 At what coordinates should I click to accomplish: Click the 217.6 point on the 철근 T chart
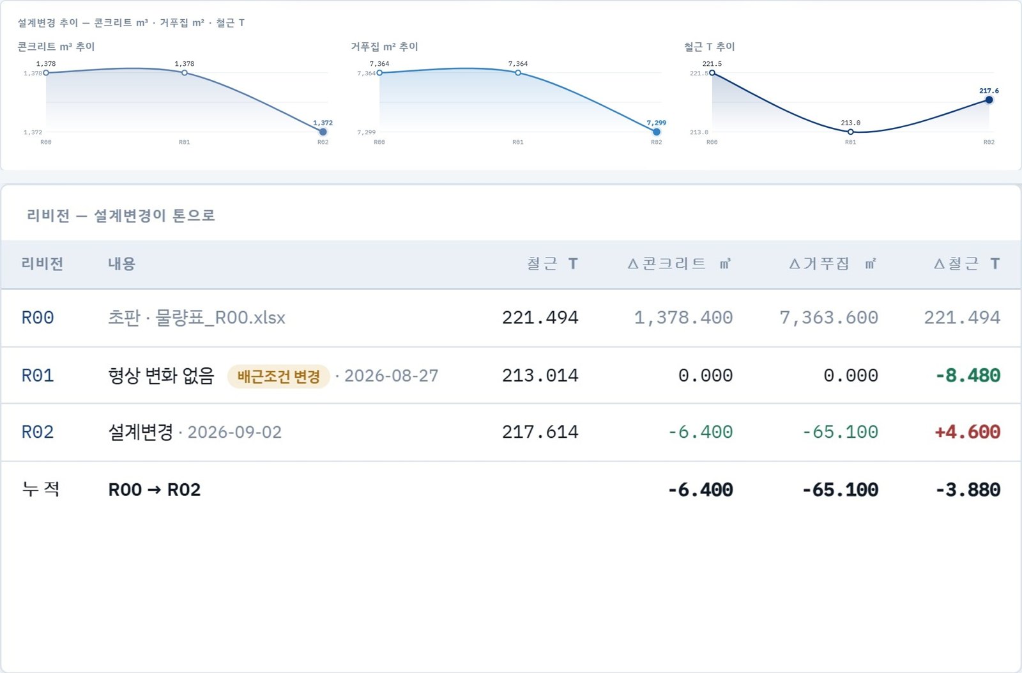coord(989,100)
